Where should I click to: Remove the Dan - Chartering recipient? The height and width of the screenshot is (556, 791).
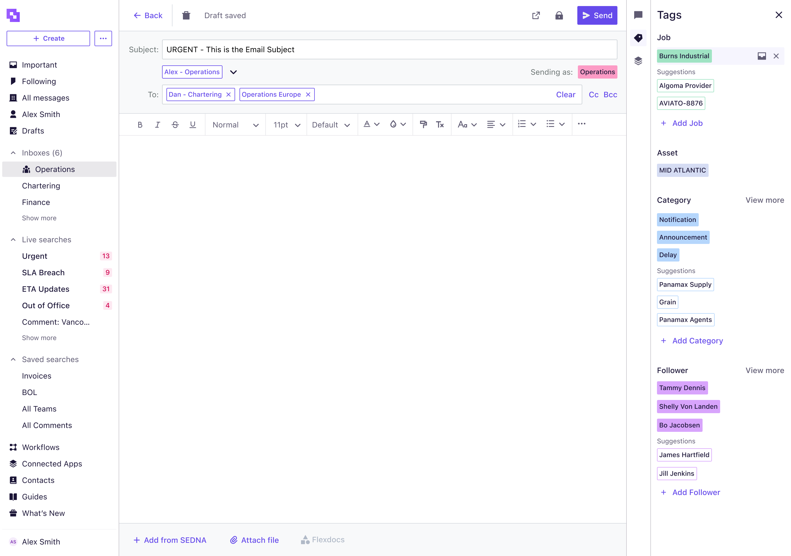(229, 94)
